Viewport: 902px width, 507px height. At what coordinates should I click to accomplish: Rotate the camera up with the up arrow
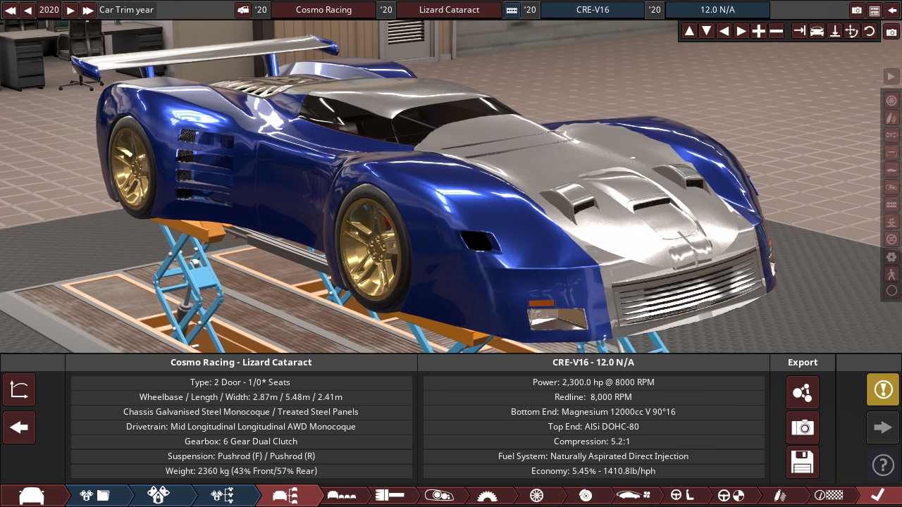pos(689,31)
